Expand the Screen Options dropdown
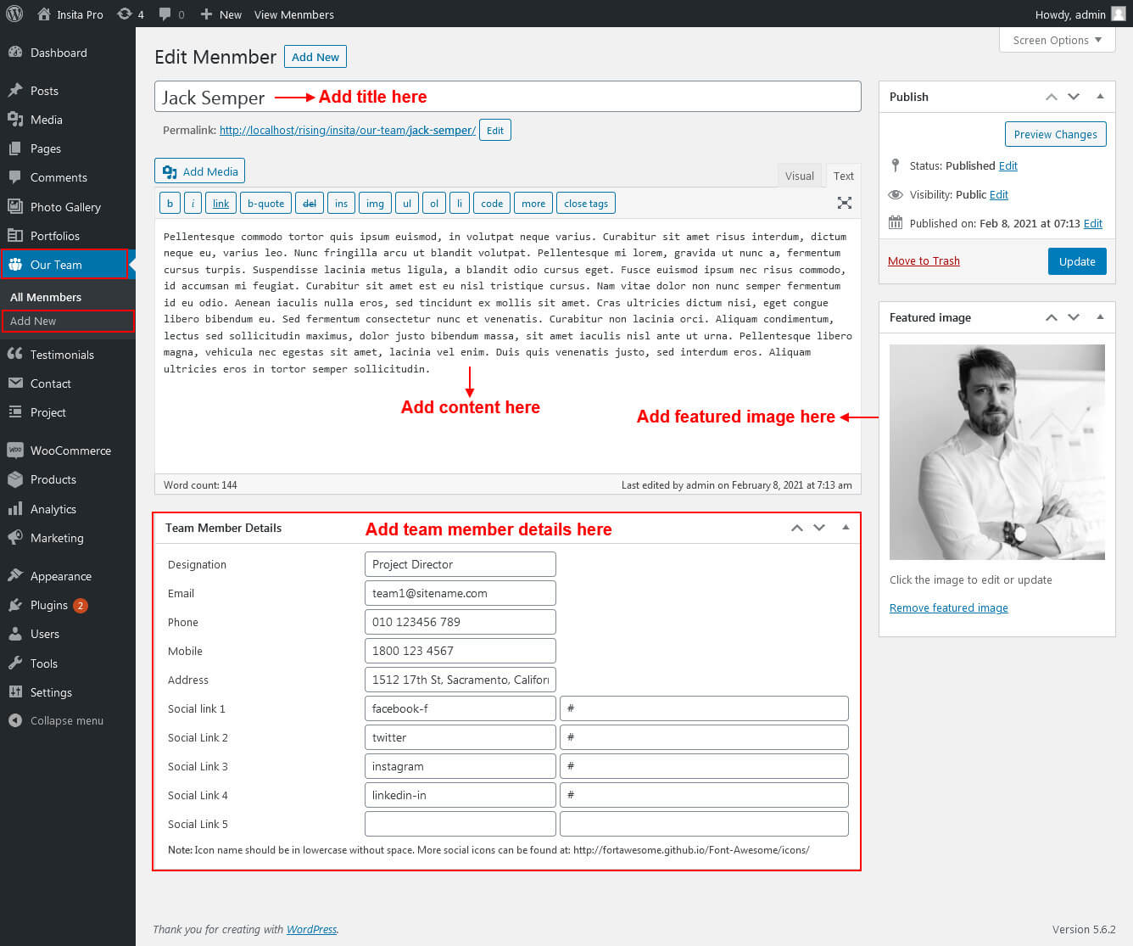 (x=1057, y=40)
